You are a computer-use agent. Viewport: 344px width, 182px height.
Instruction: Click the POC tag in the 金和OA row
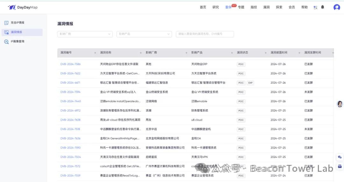tap(241, 138)
